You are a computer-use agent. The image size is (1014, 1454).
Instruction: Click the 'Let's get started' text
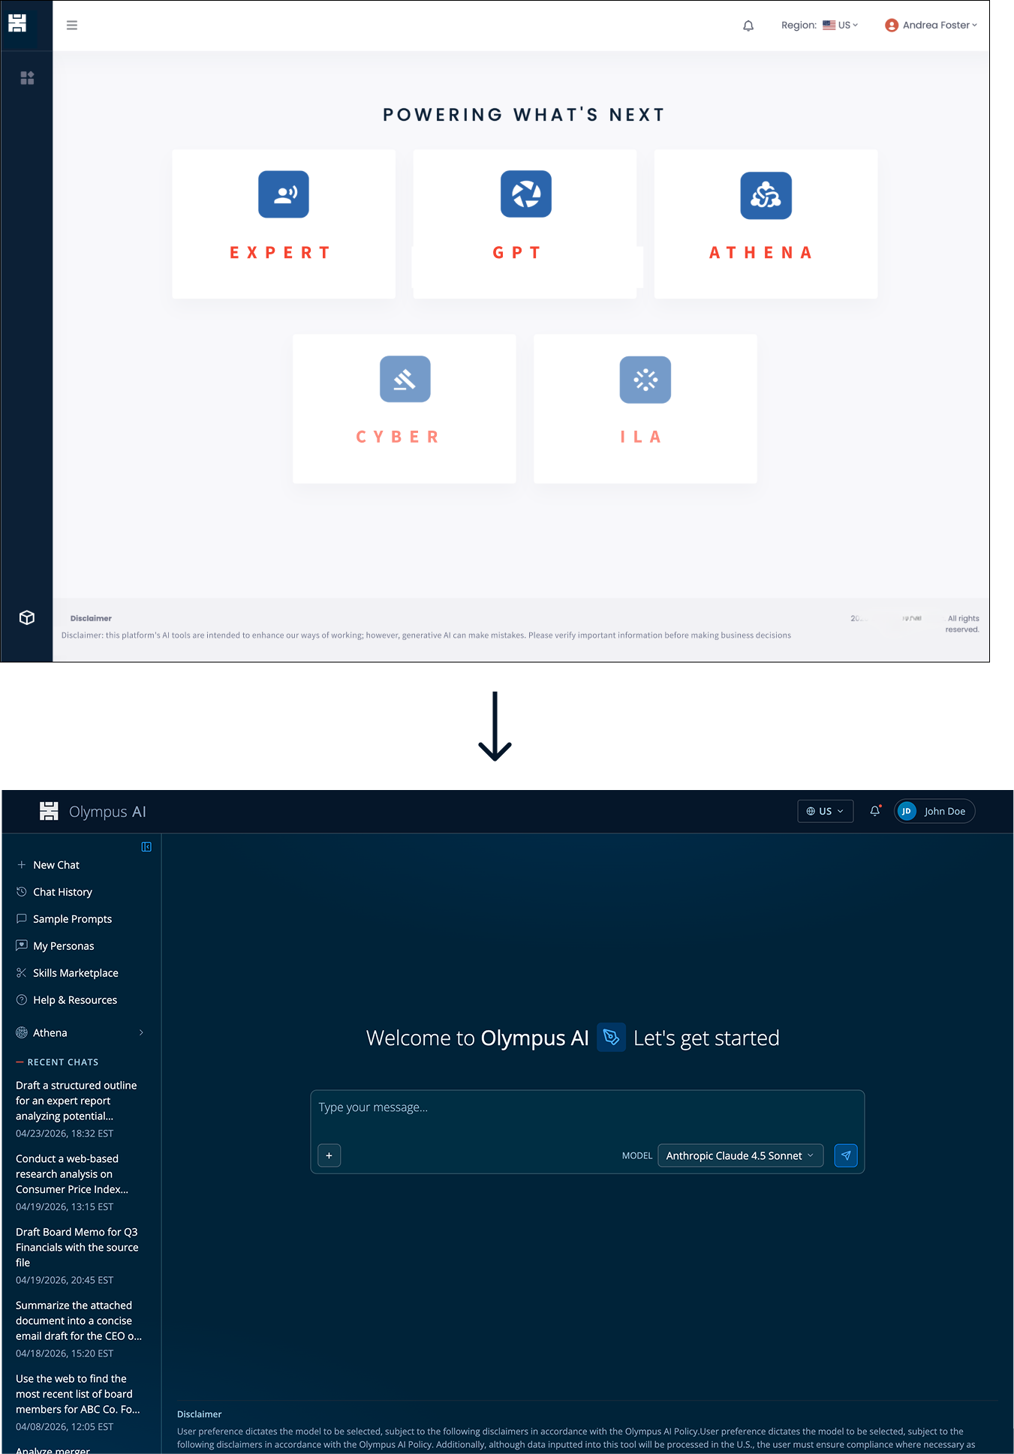pos(706,1038)
